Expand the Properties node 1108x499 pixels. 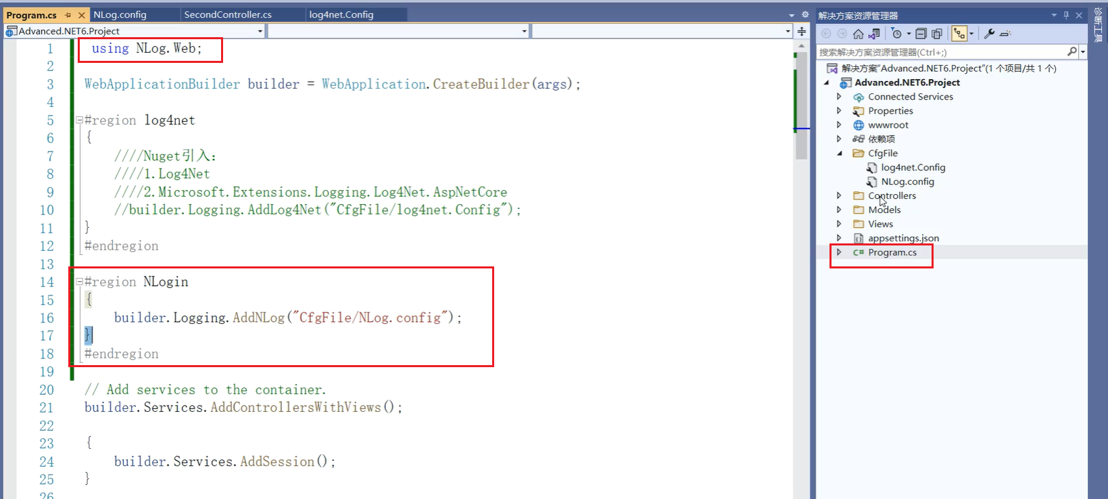(840, 111)
